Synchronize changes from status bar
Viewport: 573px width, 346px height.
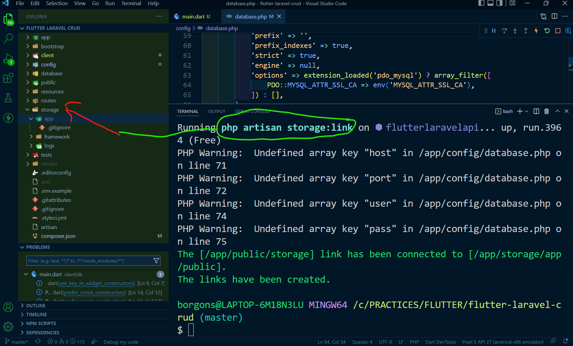[x=38, y=342]
